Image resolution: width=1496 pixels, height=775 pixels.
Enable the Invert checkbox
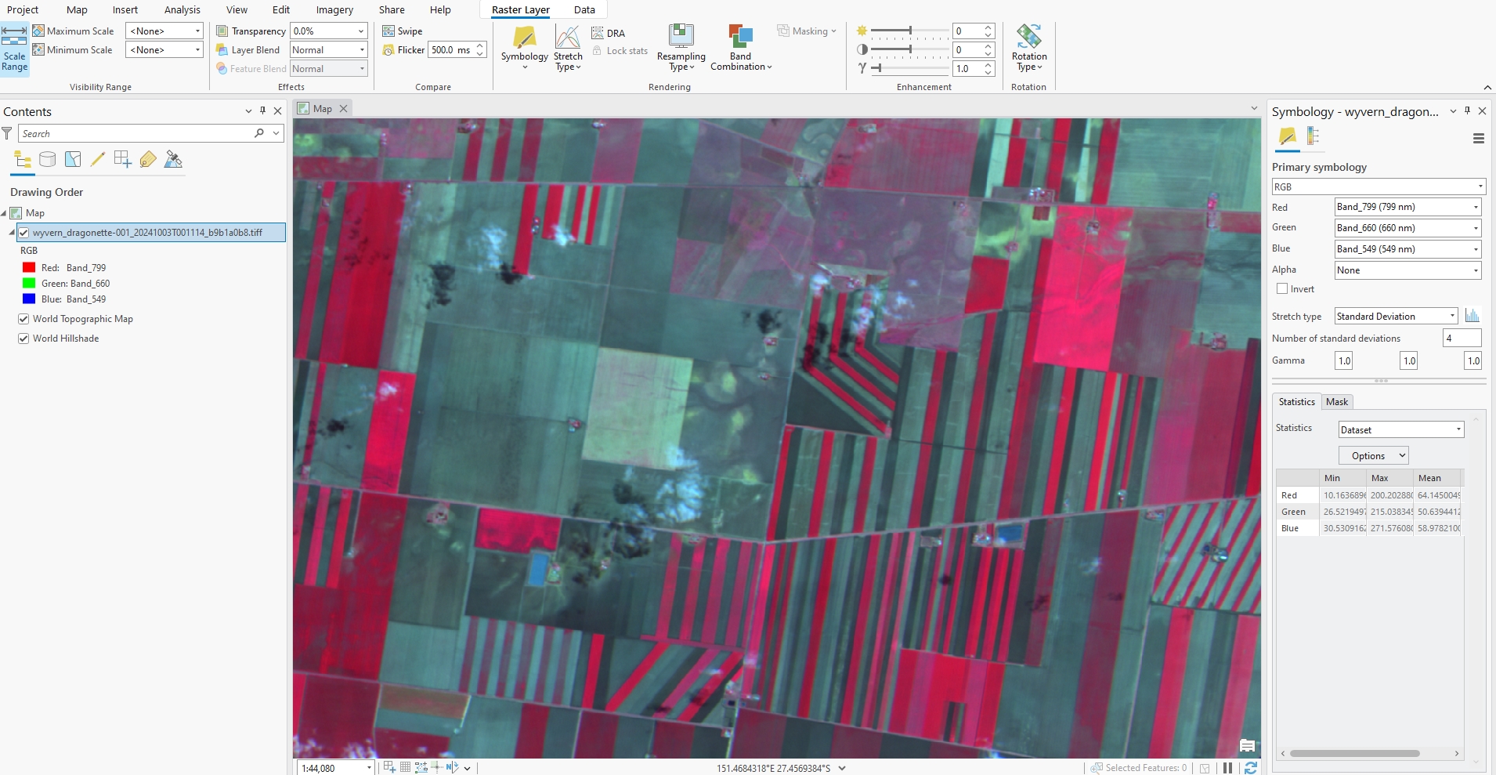1282,289
